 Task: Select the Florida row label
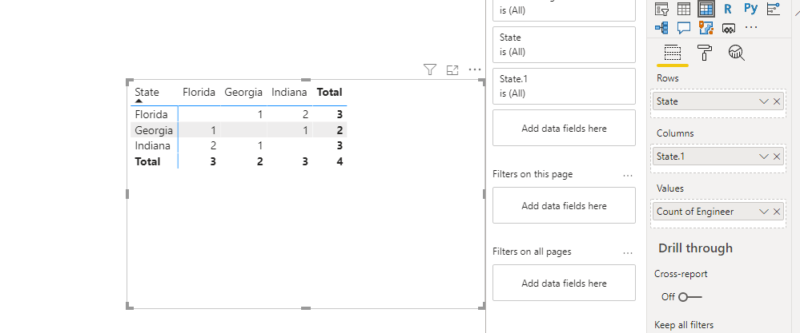click(x=151, y=114)
